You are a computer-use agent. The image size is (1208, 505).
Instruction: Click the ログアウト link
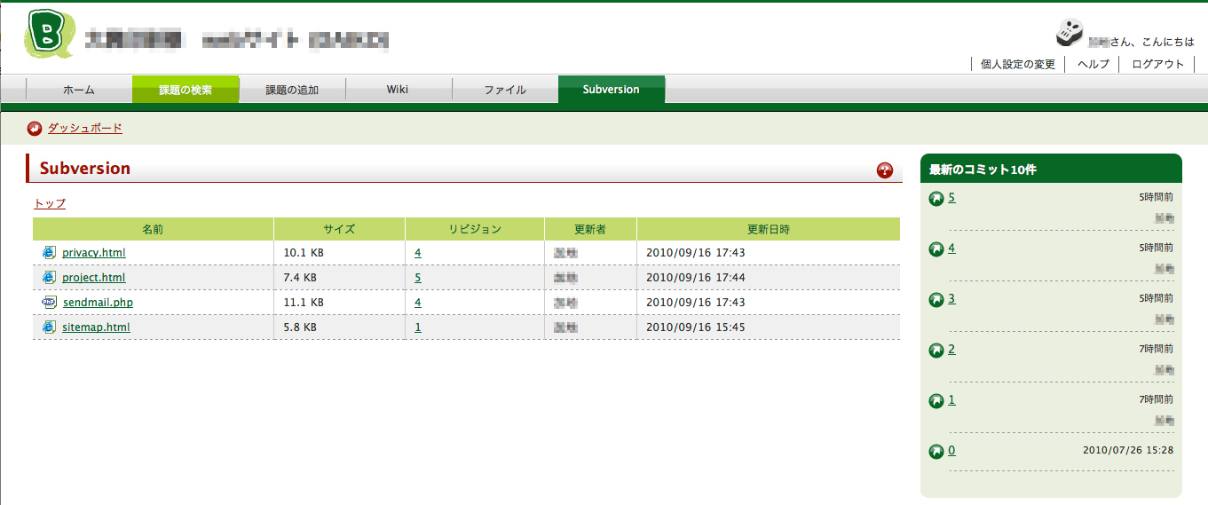pos(1158,64)
